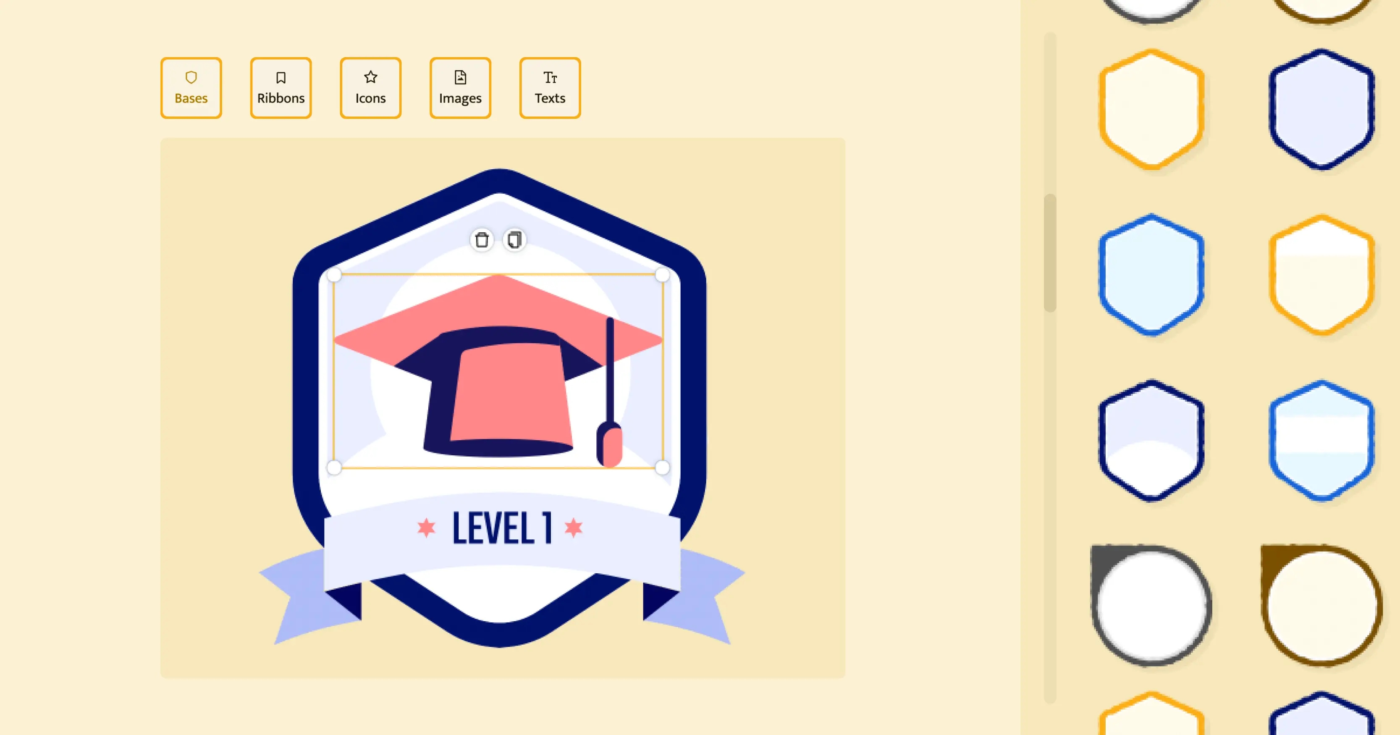Image resolution: width=1400 pixels, height=735 pixels.
Task: Select the Icons tool panel
Action: point(371,86)
